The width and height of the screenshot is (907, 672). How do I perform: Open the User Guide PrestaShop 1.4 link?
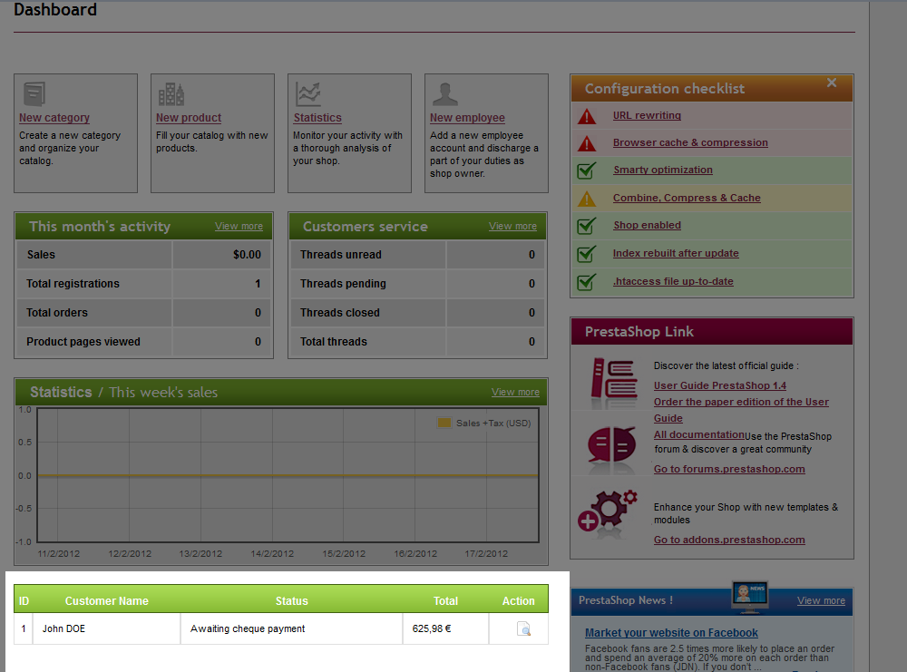tap(719, 385)
